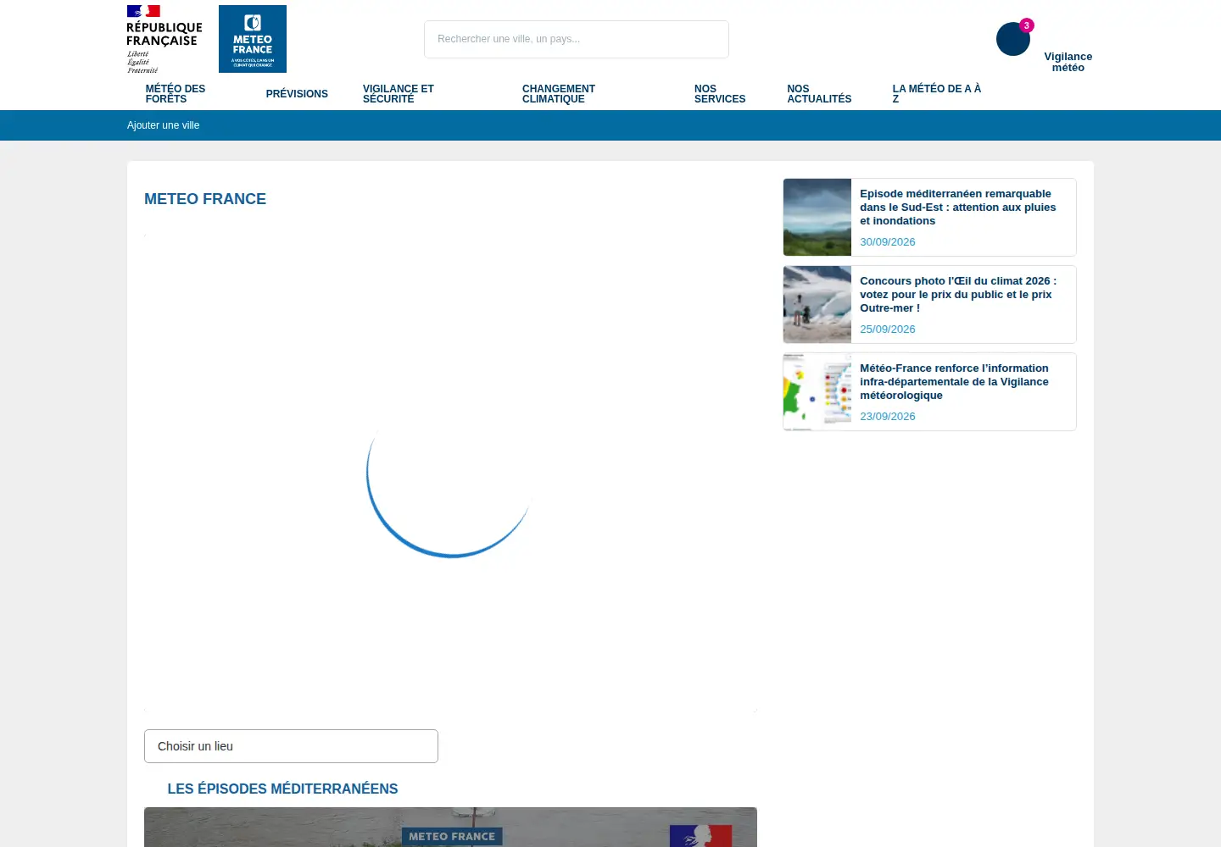This screenshot has height=847, width=1221.
Task: Read the 'Episode méditerranéen remarquable dans le Sud-Est' article
Action: (x=958, y=208)
